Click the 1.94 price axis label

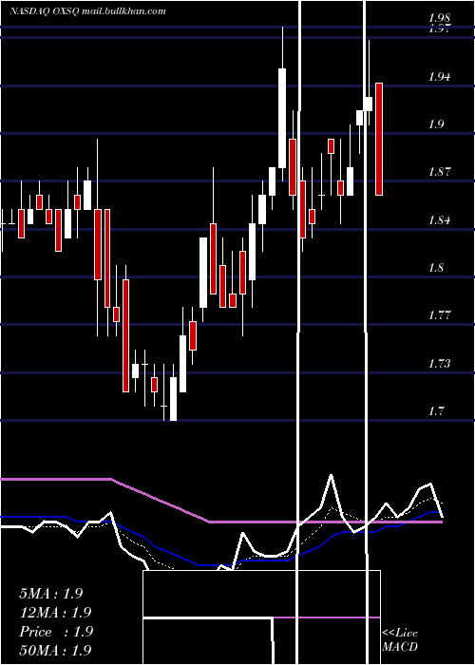[439, 77]
